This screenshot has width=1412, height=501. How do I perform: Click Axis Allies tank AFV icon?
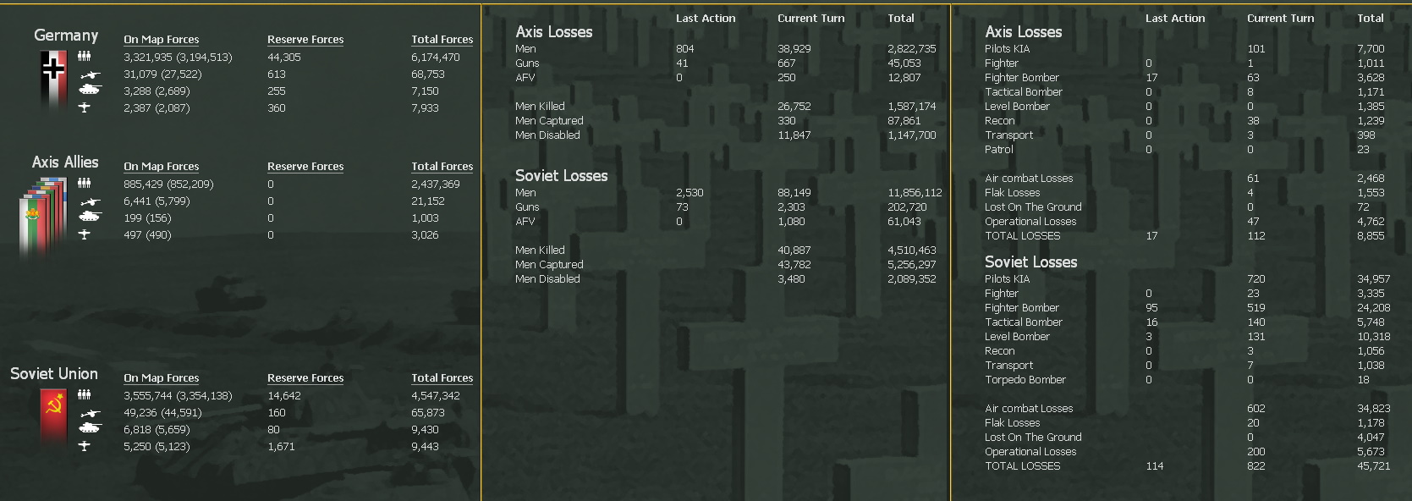[x=89, y=217]
